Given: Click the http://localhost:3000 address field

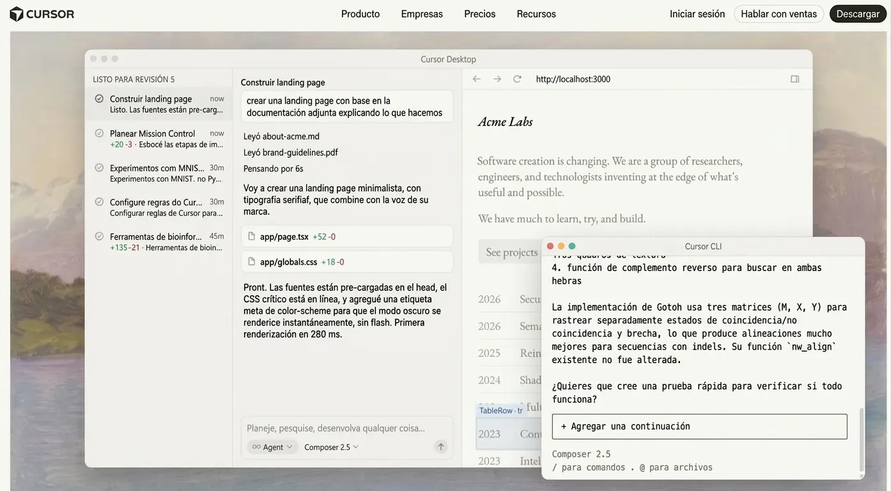Looking at the screenshot, I should pyautogui.click(x=573, y=79).
